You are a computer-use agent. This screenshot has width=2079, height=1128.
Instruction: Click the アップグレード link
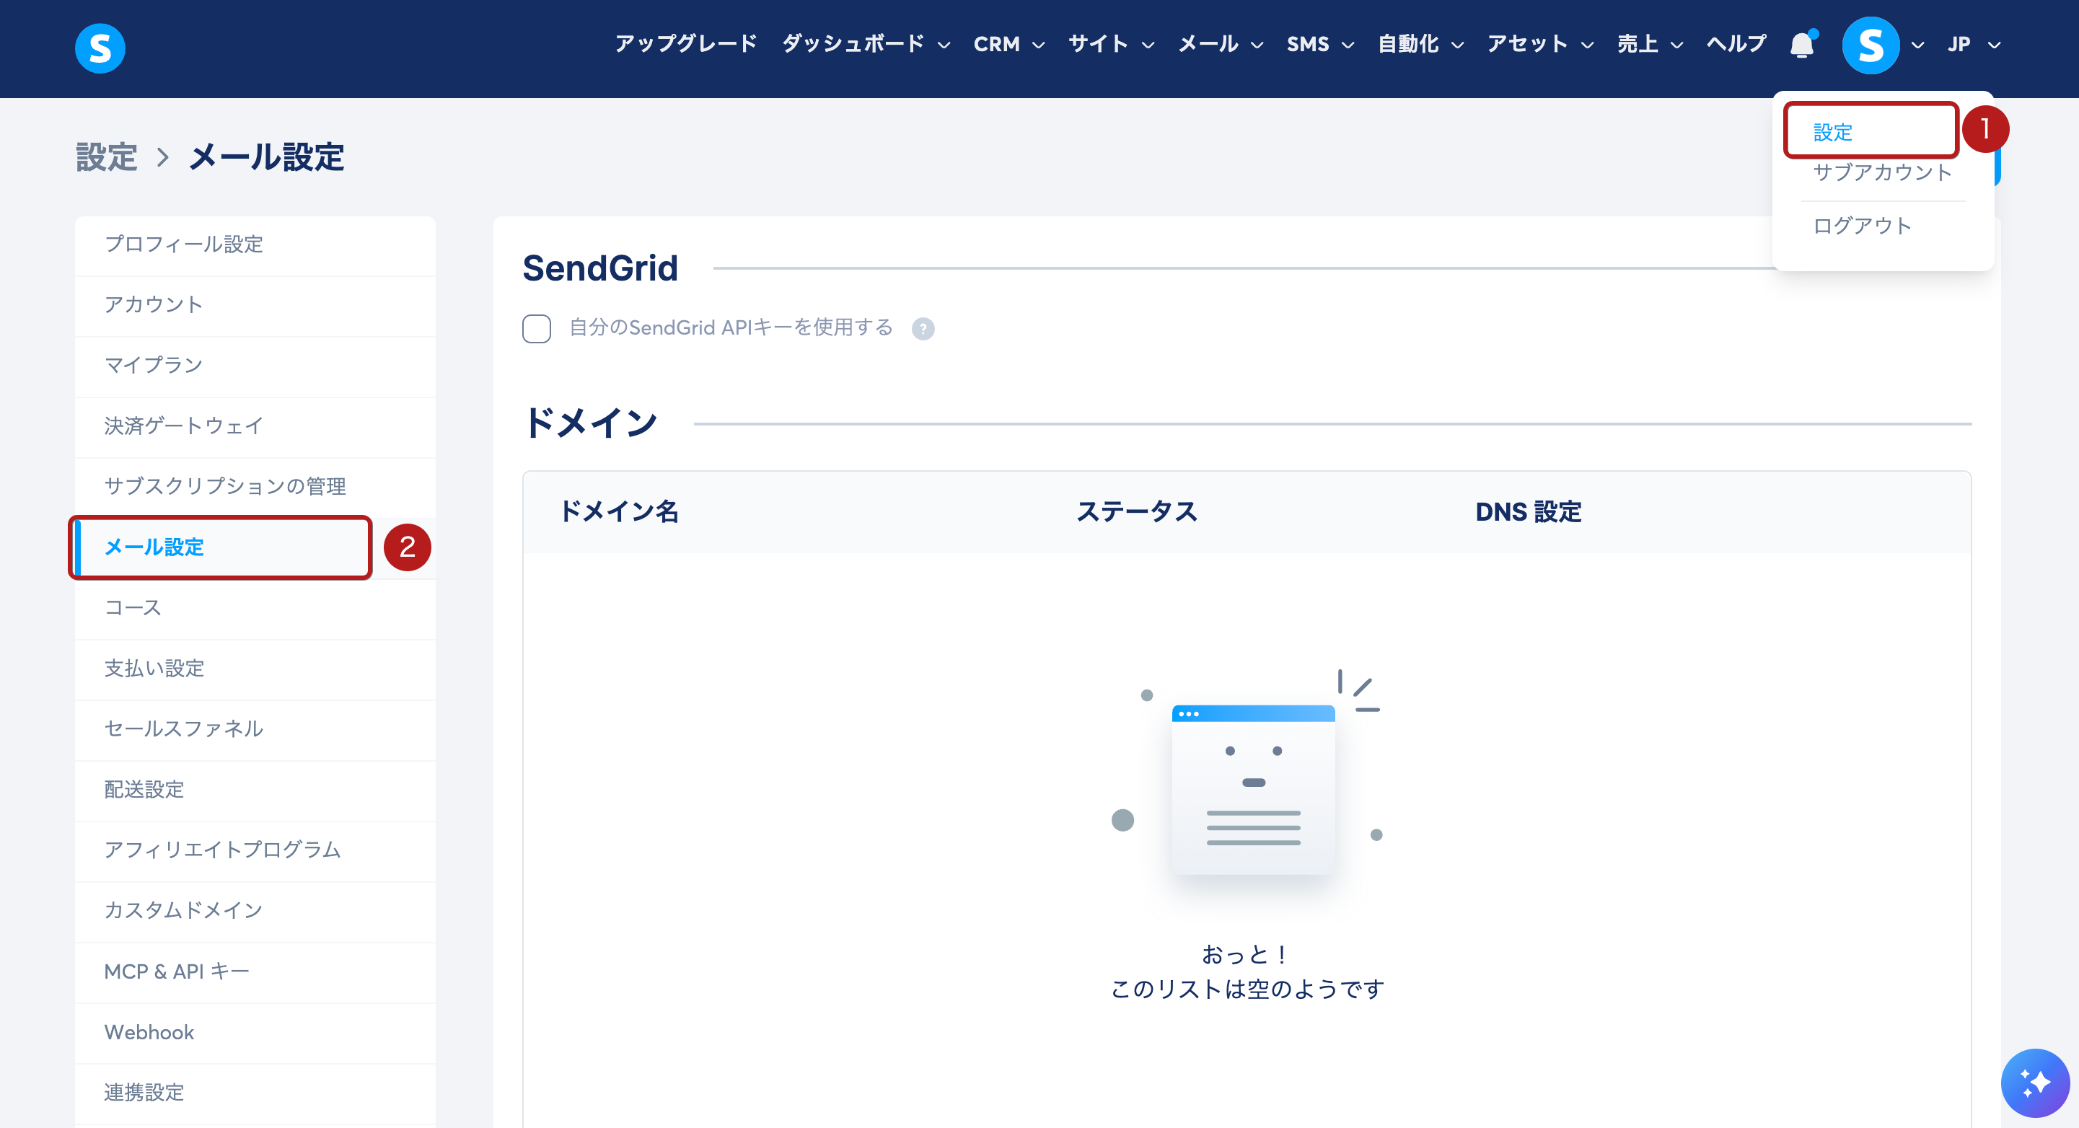(x=685, y=43)
